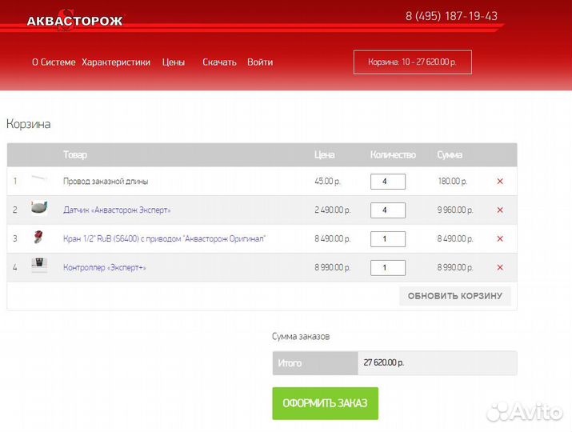Select Скачать in the navigation

(x=219, y=62)
